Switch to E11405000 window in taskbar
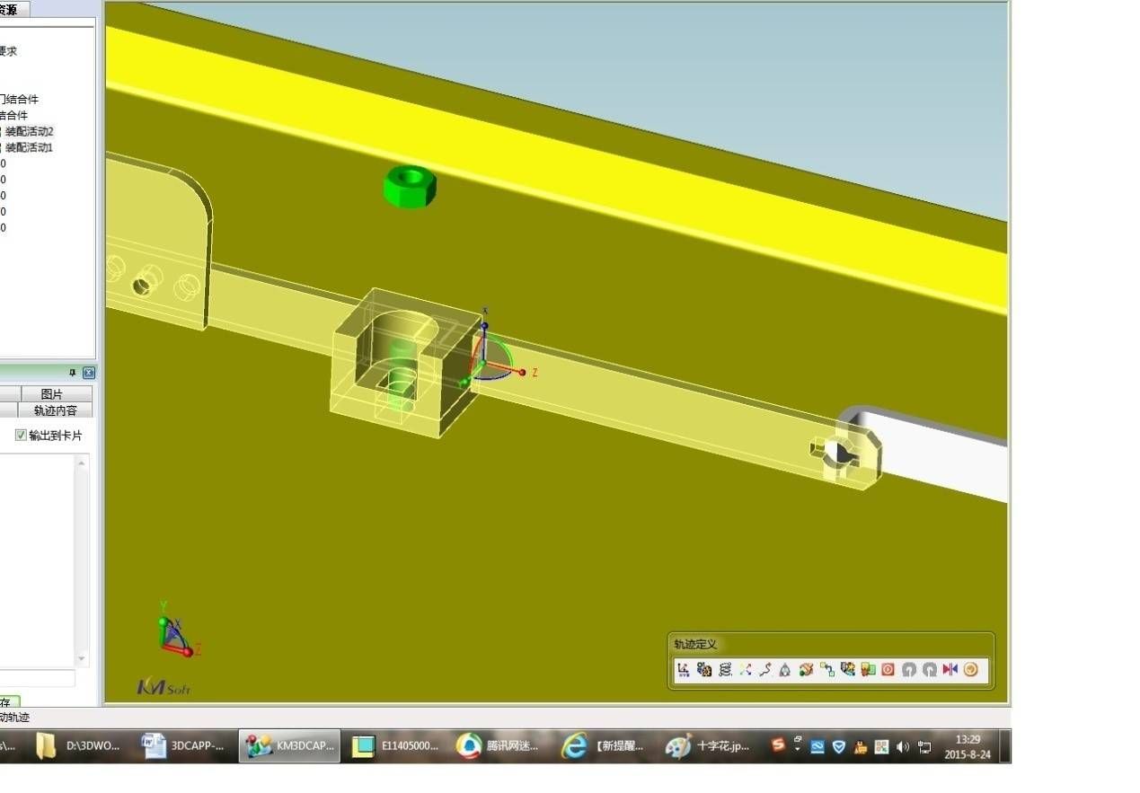 395,746
